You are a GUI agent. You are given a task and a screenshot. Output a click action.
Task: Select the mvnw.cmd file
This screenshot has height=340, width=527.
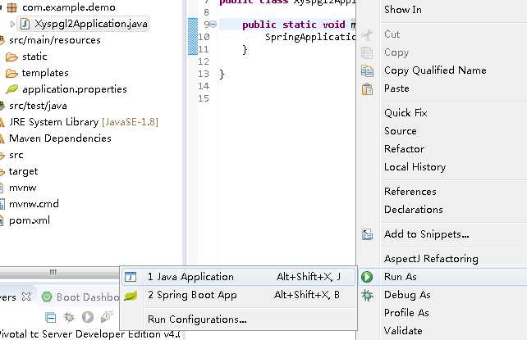[34, 204]
